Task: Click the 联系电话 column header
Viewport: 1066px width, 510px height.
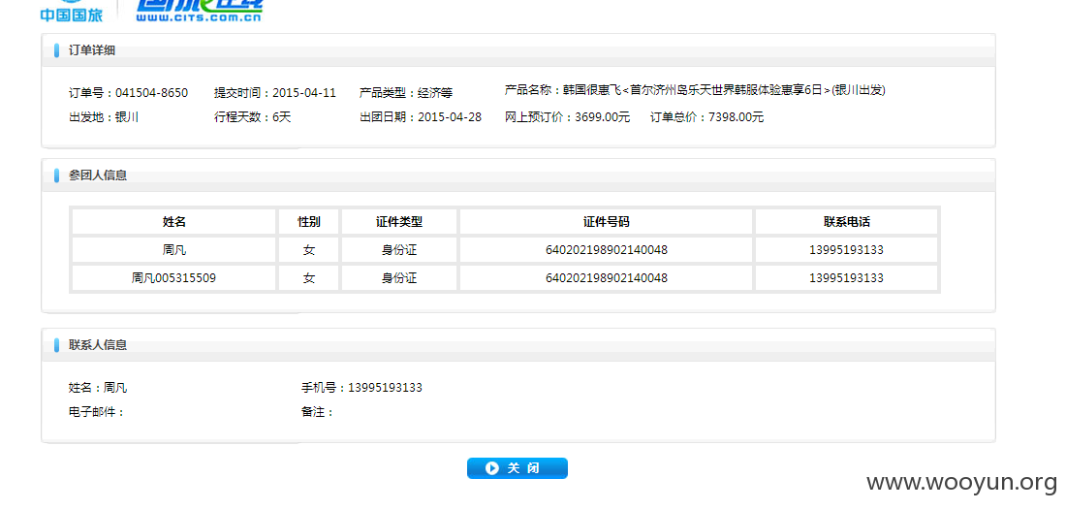Action: tap(846, 222)
